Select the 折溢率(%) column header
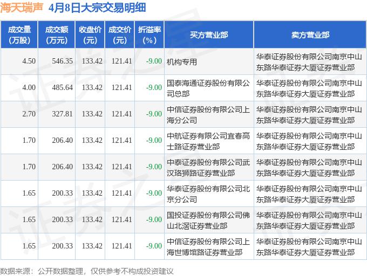Image resolution: width=367 pixels, height=276 pixels. (149, 35)
